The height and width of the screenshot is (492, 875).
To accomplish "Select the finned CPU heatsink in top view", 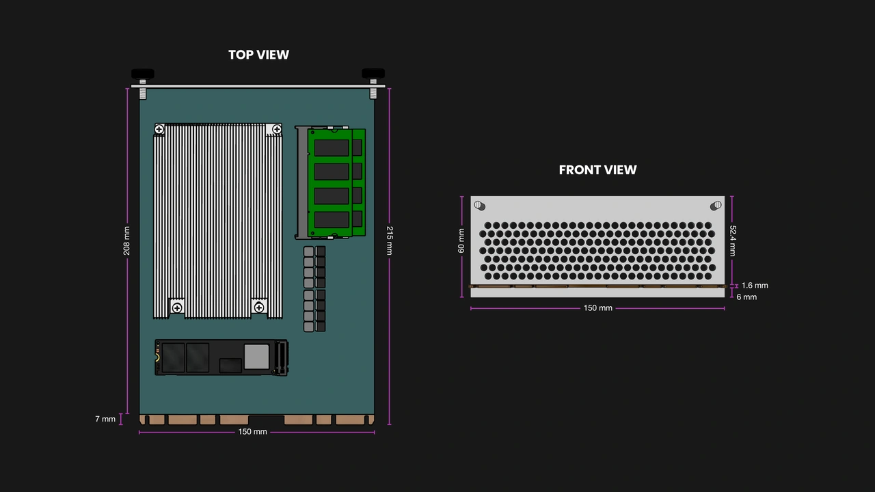I will point(217,219).
